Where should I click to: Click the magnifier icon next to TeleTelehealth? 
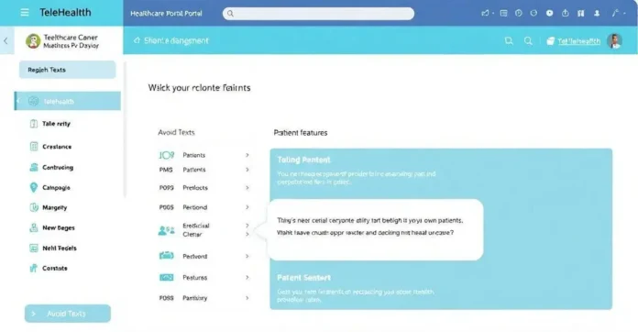[x=528, y=40]
